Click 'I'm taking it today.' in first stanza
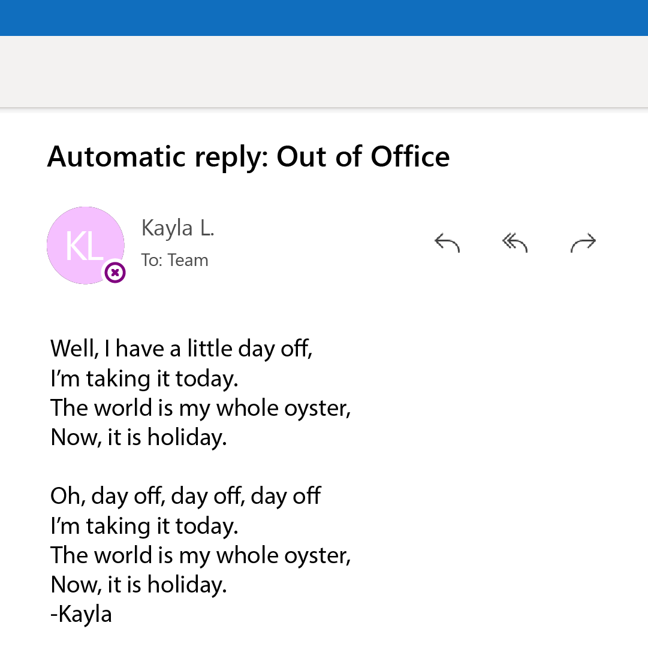648x647 pixels. [x=144, y=379]
